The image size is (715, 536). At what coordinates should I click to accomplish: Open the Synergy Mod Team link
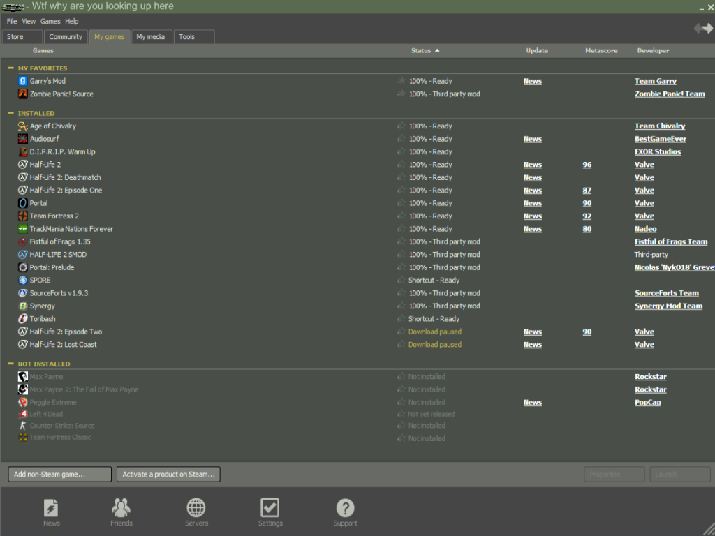click(x=668, y=306)
